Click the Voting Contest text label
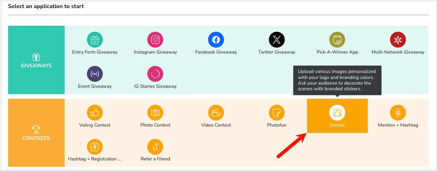 coord(95,125)
